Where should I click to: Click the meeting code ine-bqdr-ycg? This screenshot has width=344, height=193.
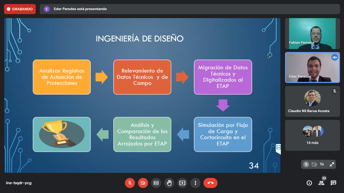(19, 183)
